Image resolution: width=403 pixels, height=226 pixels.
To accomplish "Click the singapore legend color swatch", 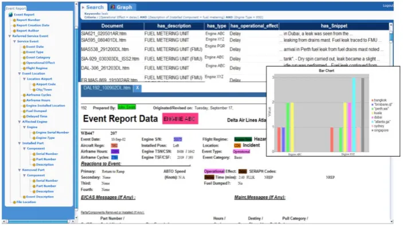I will [373, 131].
